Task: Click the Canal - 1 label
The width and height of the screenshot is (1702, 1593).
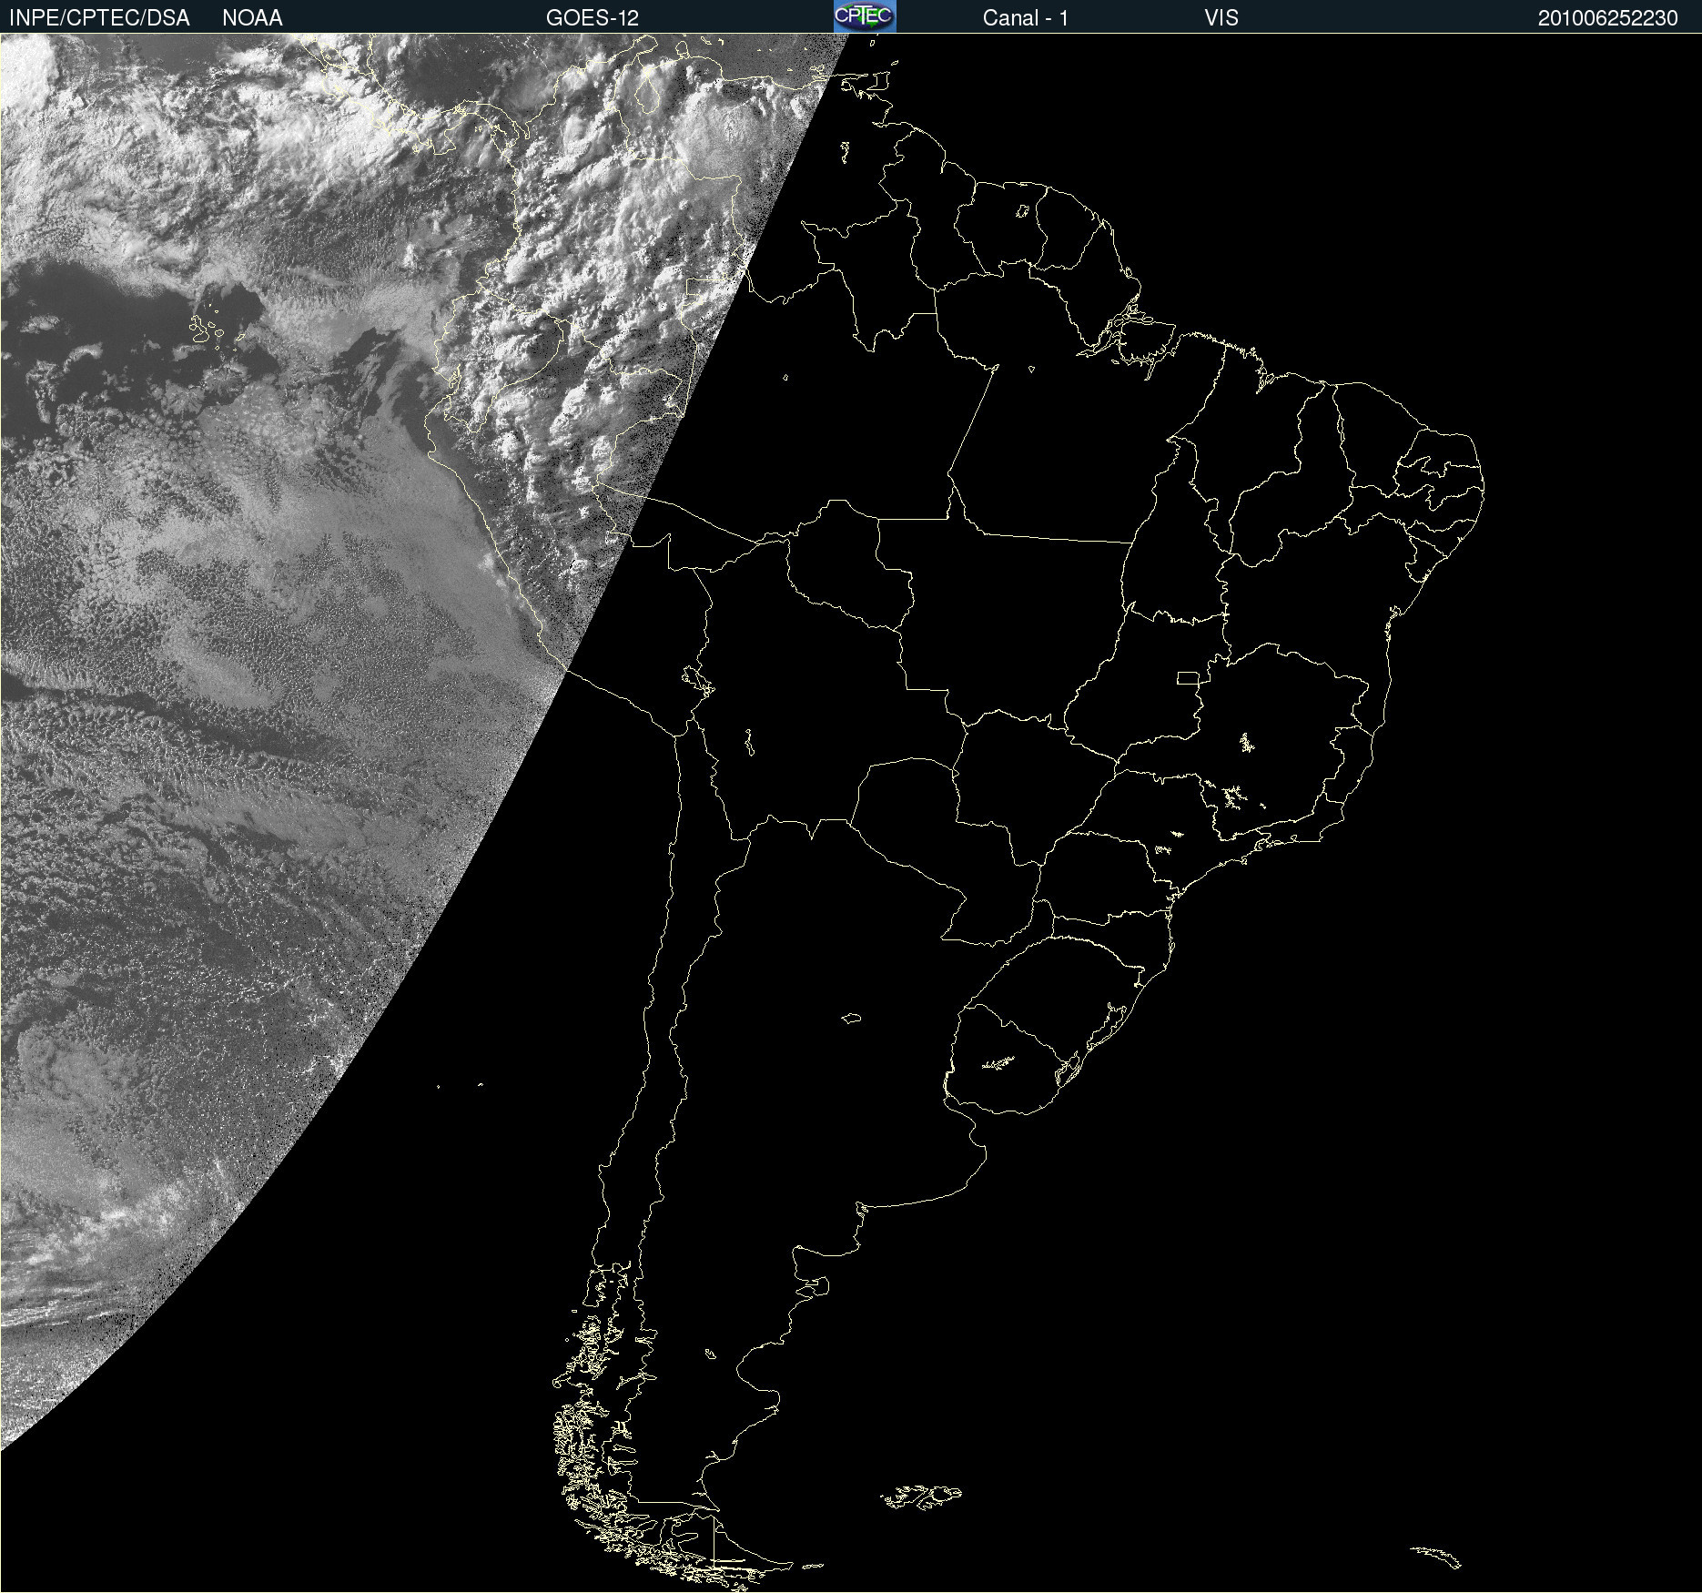Action: [x=1025, y=18]
